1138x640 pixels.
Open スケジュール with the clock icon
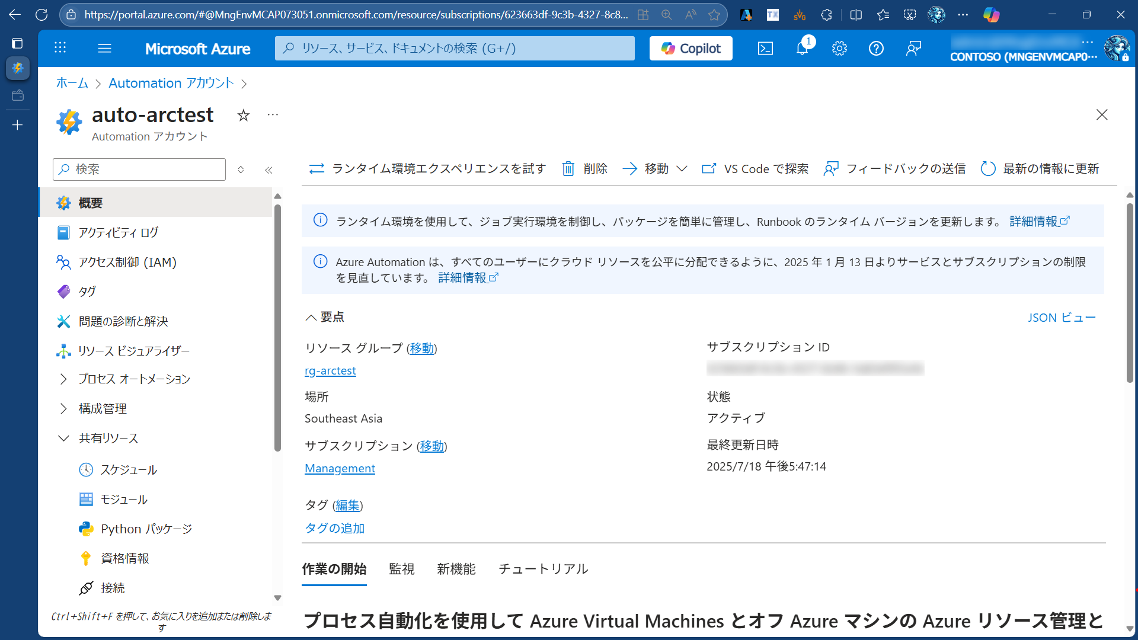coord(128,469)
